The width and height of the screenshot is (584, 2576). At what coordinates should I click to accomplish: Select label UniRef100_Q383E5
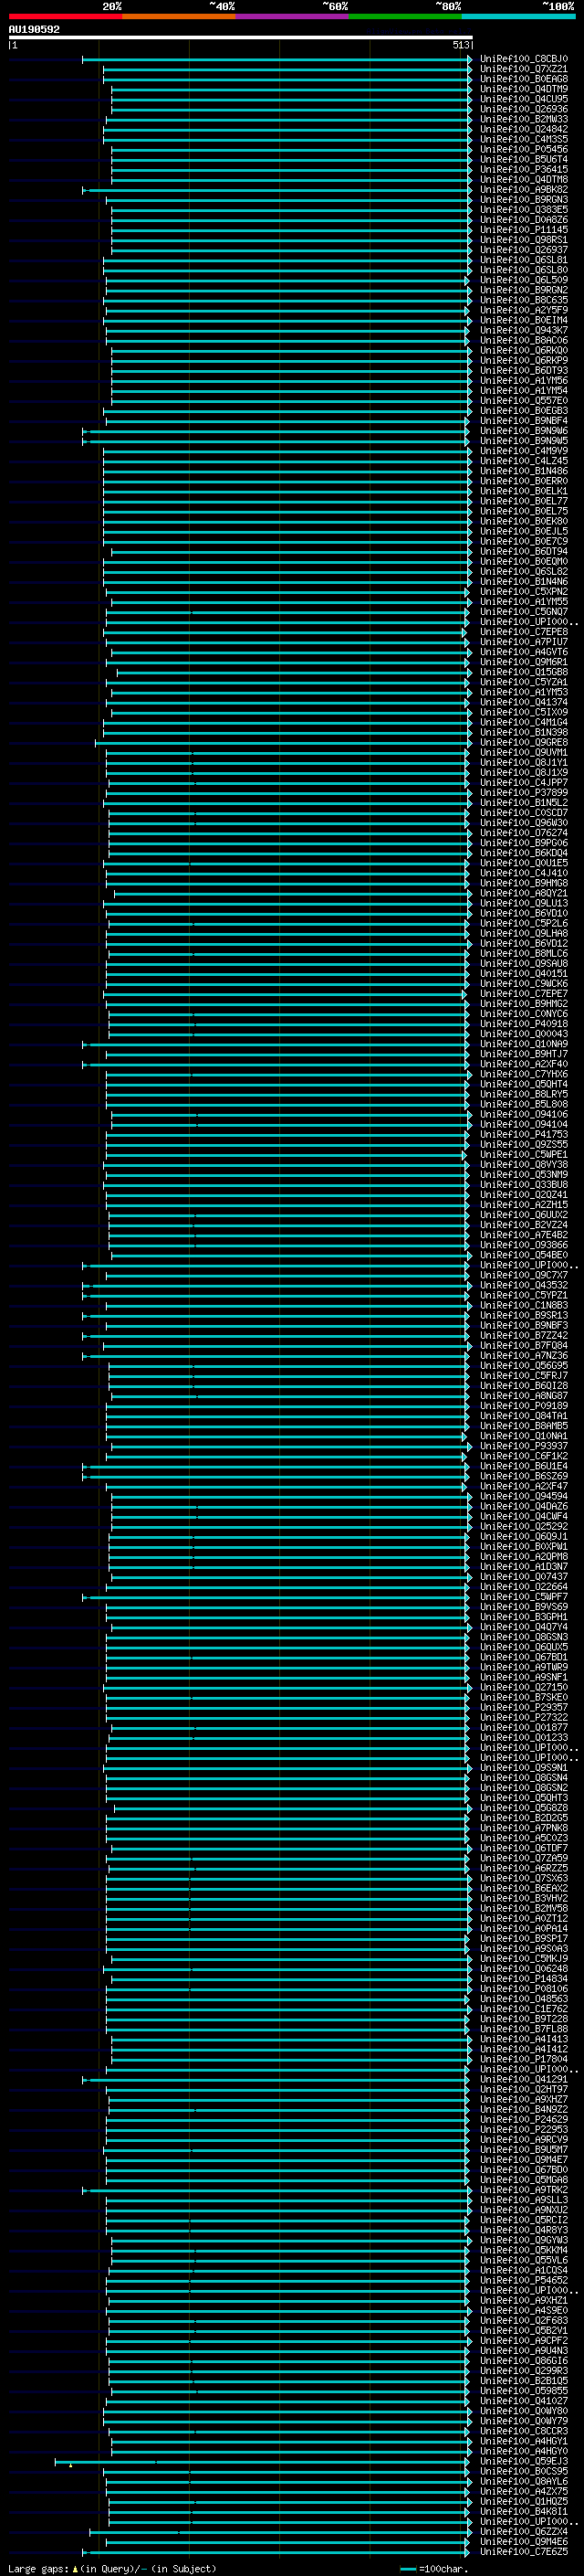point(523,210)
